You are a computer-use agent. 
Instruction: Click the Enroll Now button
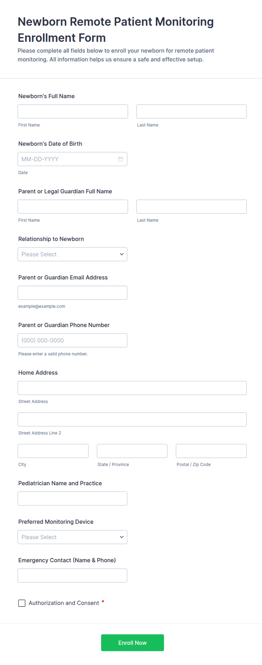coord(132,643)
